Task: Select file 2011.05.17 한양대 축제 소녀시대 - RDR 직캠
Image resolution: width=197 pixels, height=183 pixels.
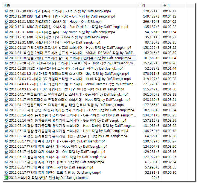Action: pos(58,157)
